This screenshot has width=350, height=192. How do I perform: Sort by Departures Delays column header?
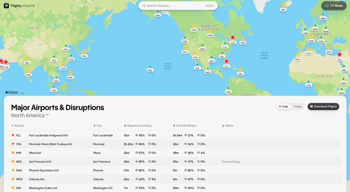[138, 125]
